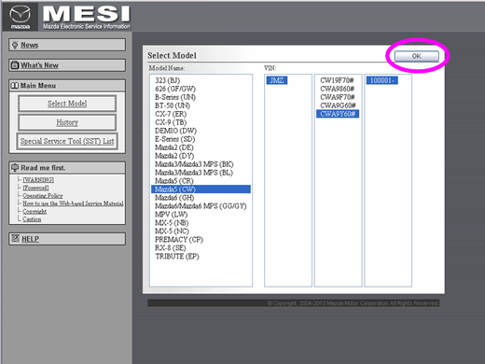Screen dimensions: 485x364
Task: Select model Mazda2 (DY)
Action: 174,156
